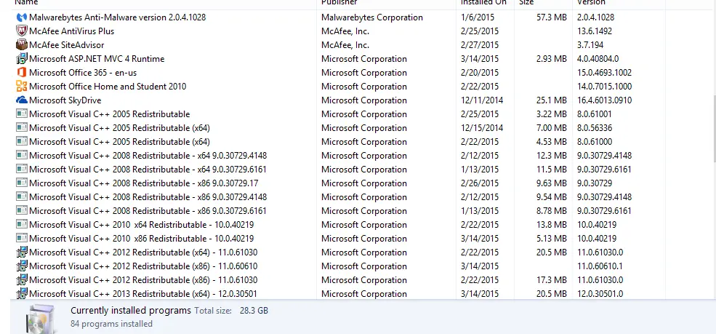Click the Malwarebytes Anti-Malware icon

22,17
